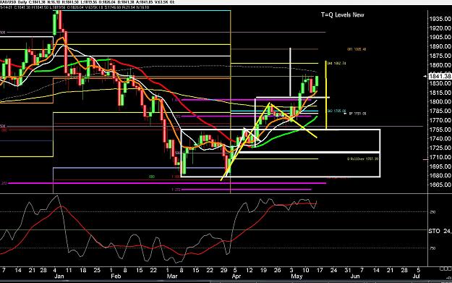Image resolution: width=452 pixels, height=283 pixels.
Task: Click the Feb month label on time axis
Action: (116, 276)
